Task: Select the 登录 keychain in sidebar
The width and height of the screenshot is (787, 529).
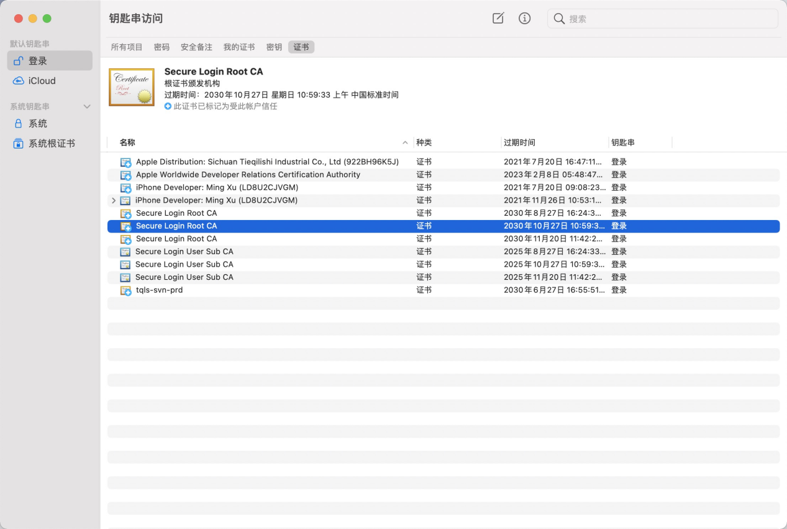Action: pos(50,61)
